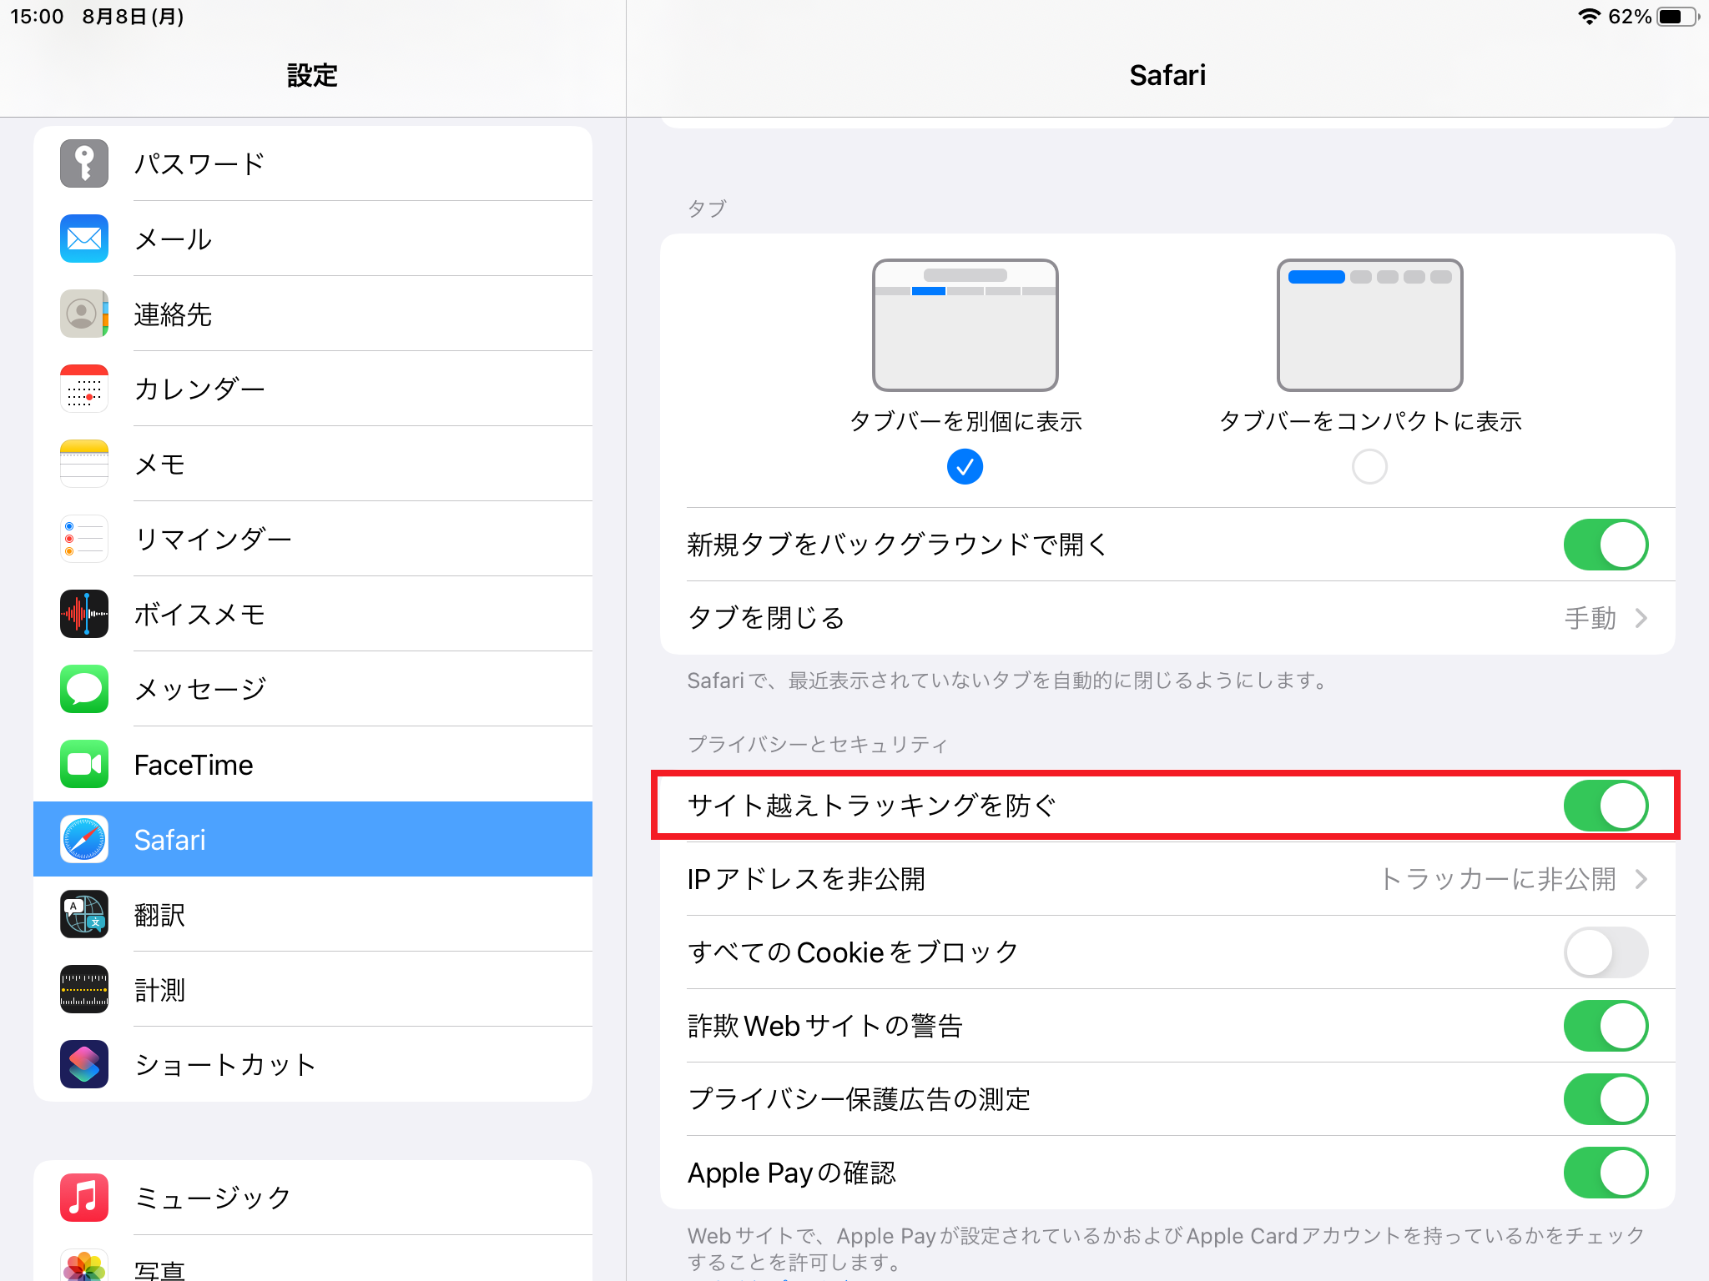The width and height of the screenshot is (1709, 1281).
Task: Disable prevent cross-site tracking switch
Action: point(1605,806)
